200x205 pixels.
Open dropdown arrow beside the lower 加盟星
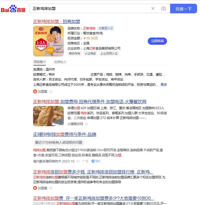(51, 188)
